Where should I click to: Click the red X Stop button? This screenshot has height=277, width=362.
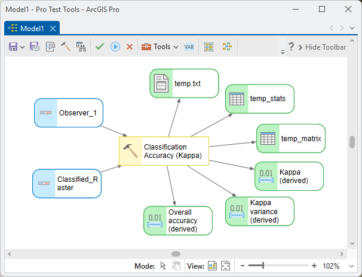pos(130,47)
